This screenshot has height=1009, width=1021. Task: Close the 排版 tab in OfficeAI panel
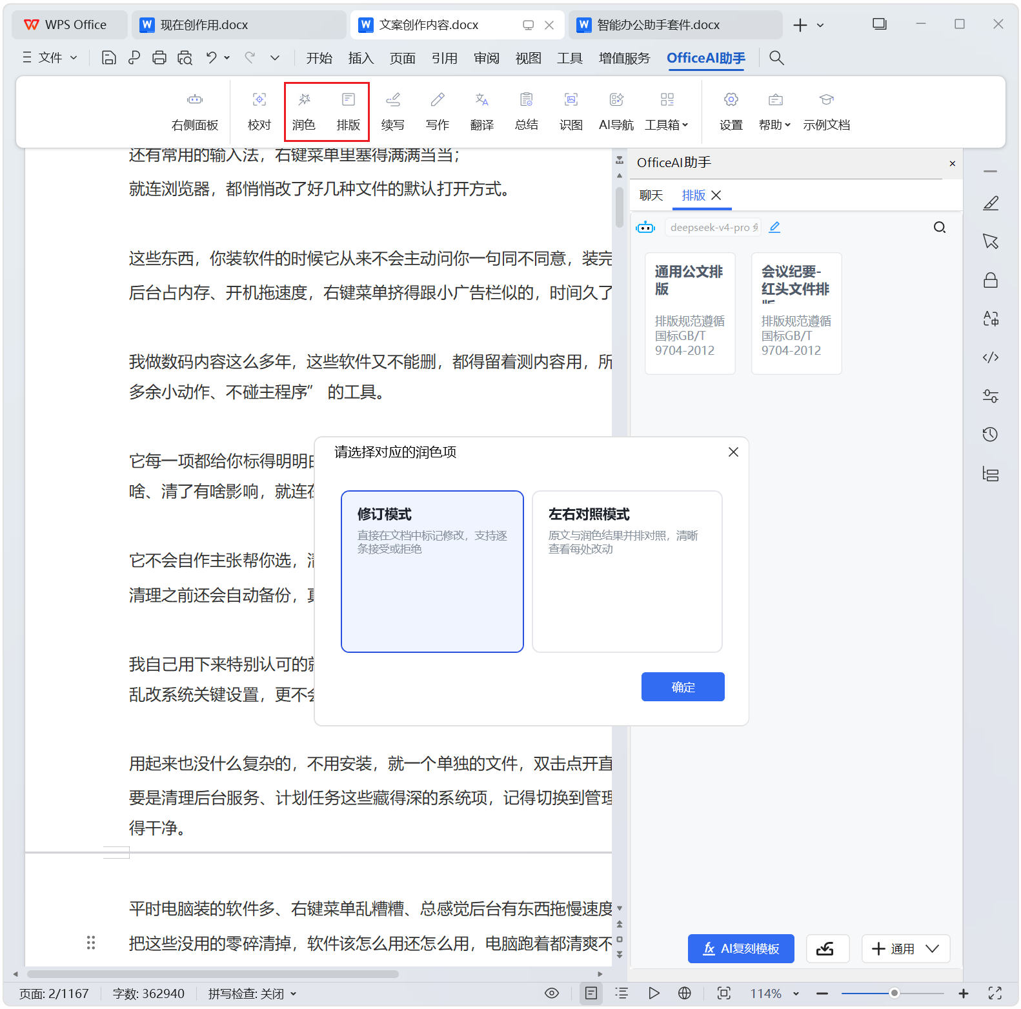click(x=716, y=195)
